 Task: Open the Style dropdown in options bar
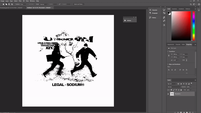click(44, 4)
